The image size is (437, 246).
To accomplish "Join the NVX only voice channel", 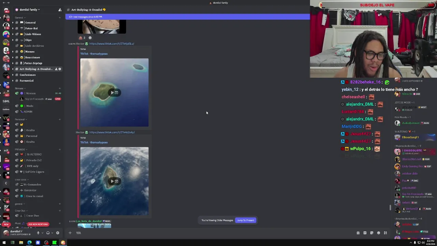I will (x=38, y=166).
